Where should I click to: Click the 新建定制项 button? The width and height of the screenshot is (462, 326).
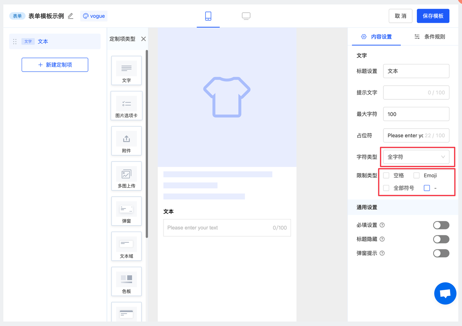[55, 65]
